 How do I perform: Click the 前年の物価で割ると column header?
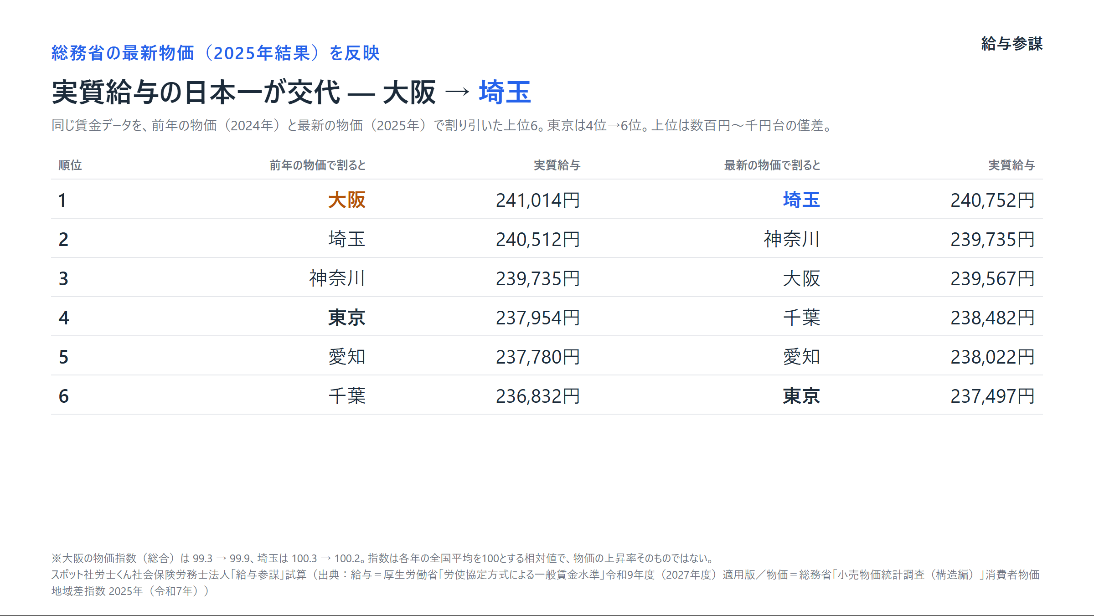[x=318, y=165]
